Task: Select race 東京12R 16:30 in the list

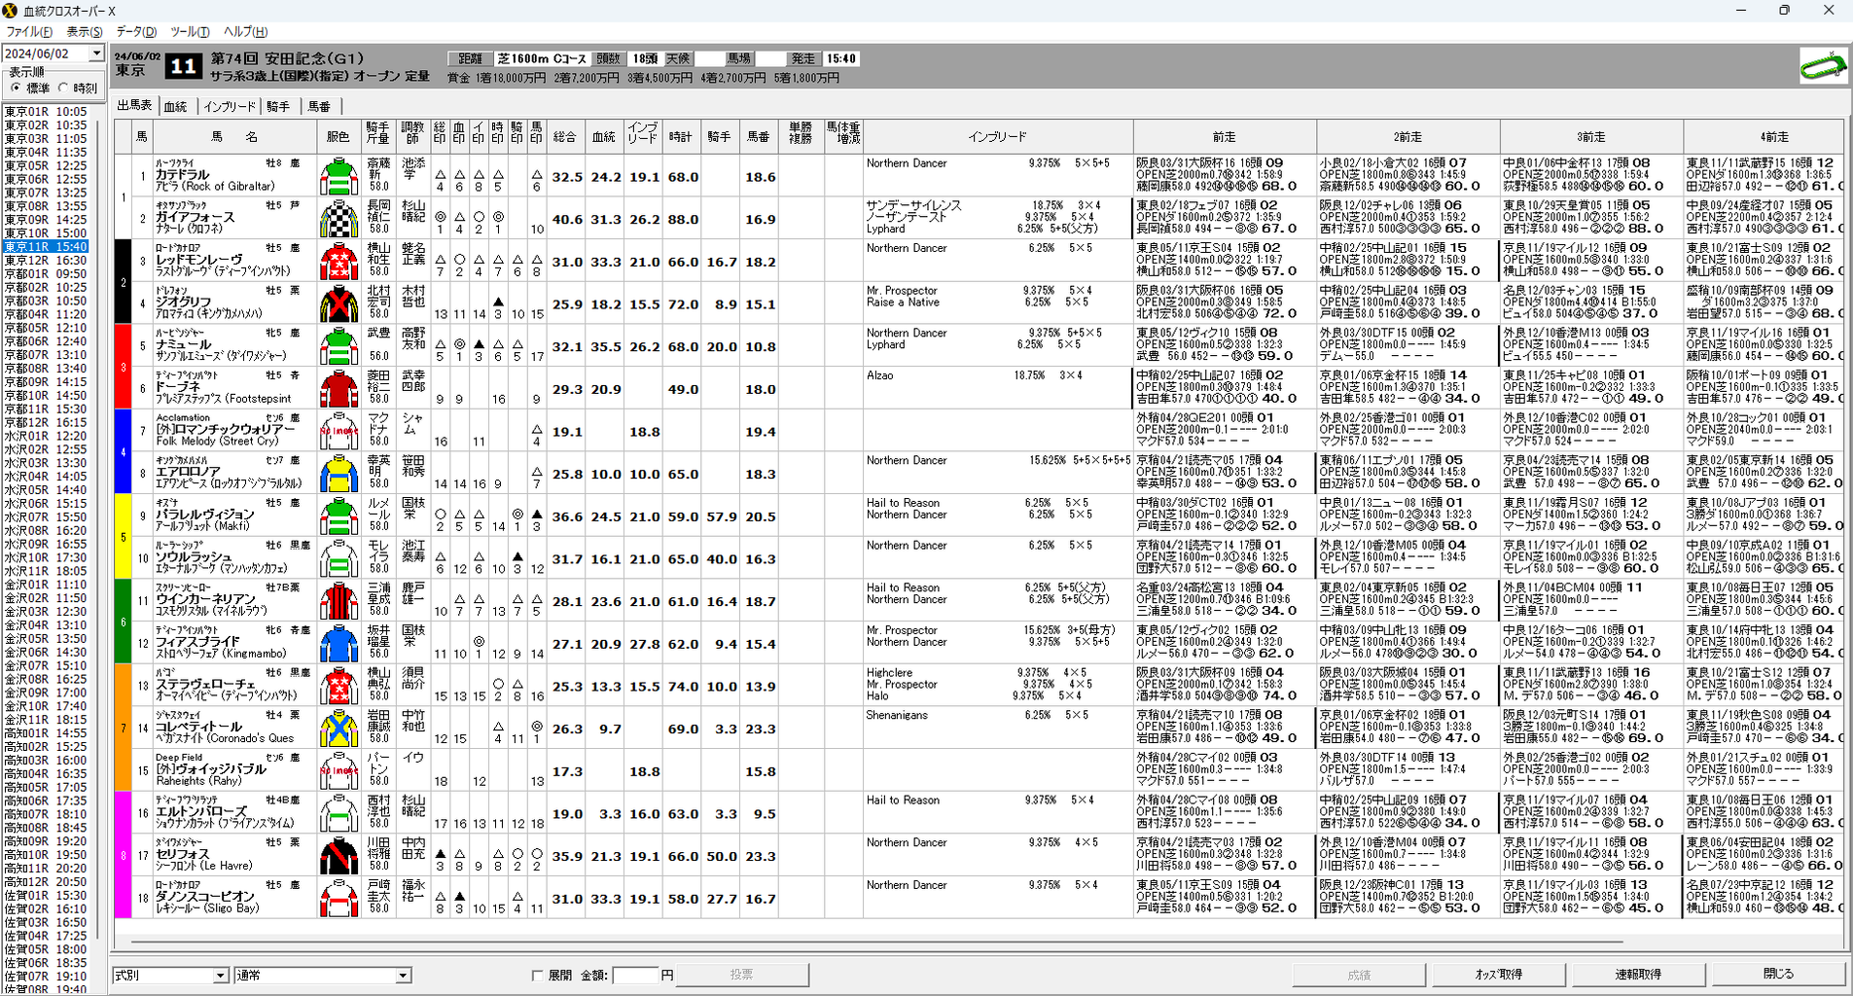Action: coord(46,261)
